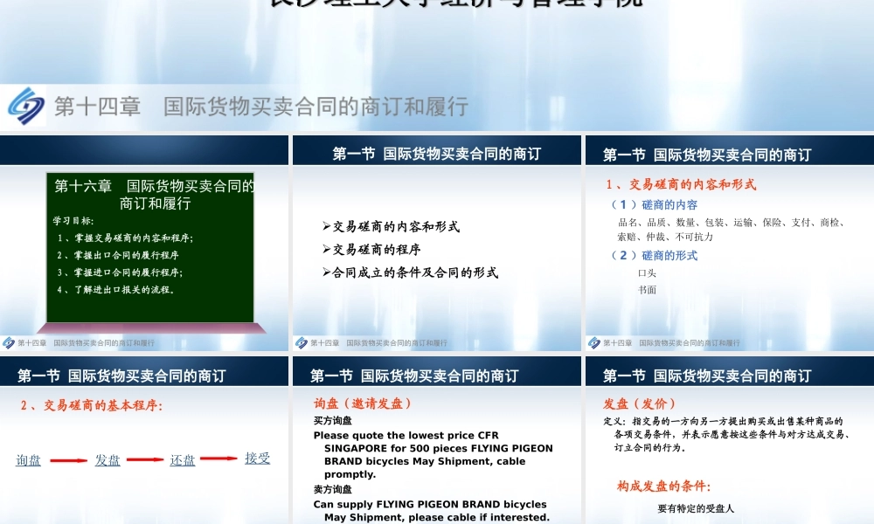Click the swirl logo in the page header
This screenshot has width=874, height=524.
pos(26,105)
